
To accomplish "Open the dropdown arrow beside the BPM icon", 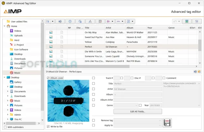I will 123,22.
